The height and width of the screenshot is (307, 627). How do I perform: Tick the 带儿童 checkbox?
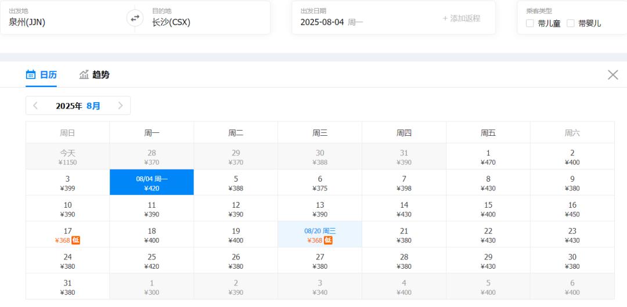coord(530,23)
